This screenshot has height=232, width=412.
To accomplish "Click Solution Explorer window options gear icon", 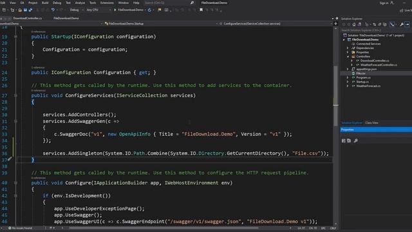I will (337, 19).
